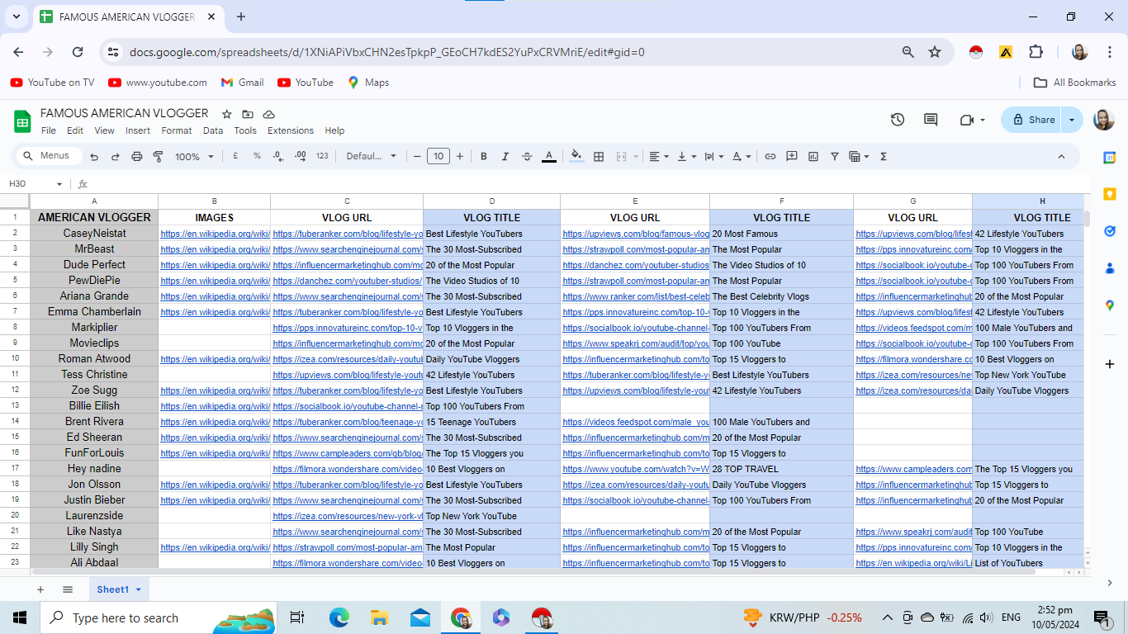The image size is (1128, 634).
Task: Open File Explorer from the taskbar
Action: [x=379, y=617]
